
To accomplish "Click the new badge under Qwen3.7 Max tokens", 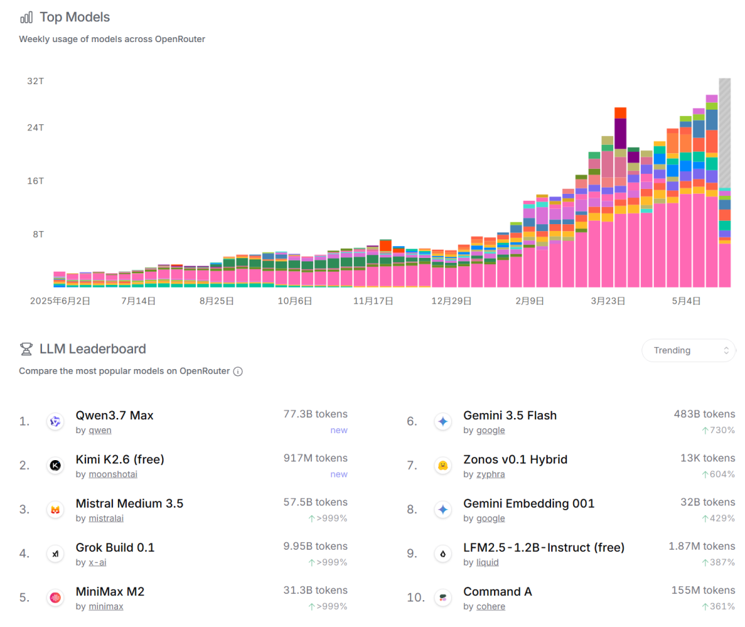I will [x=339, y=430].
